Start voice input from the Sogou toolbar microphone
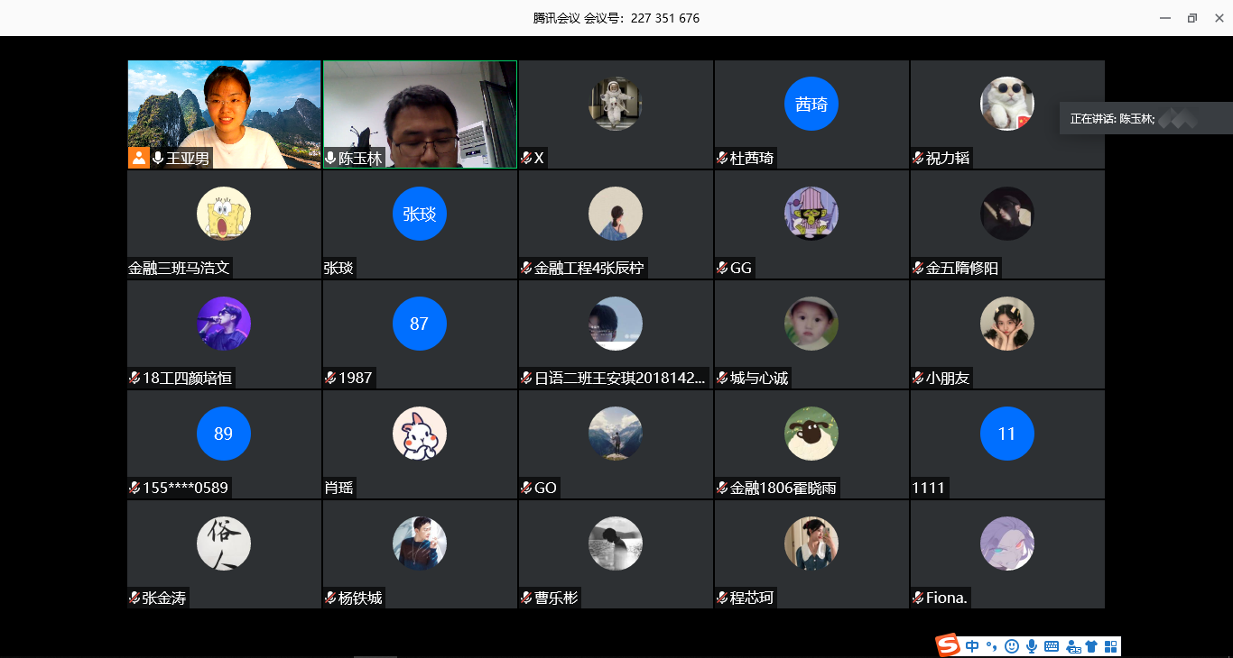Image resolution: width=1233 pixels, height=658 pixels. 1032,646
